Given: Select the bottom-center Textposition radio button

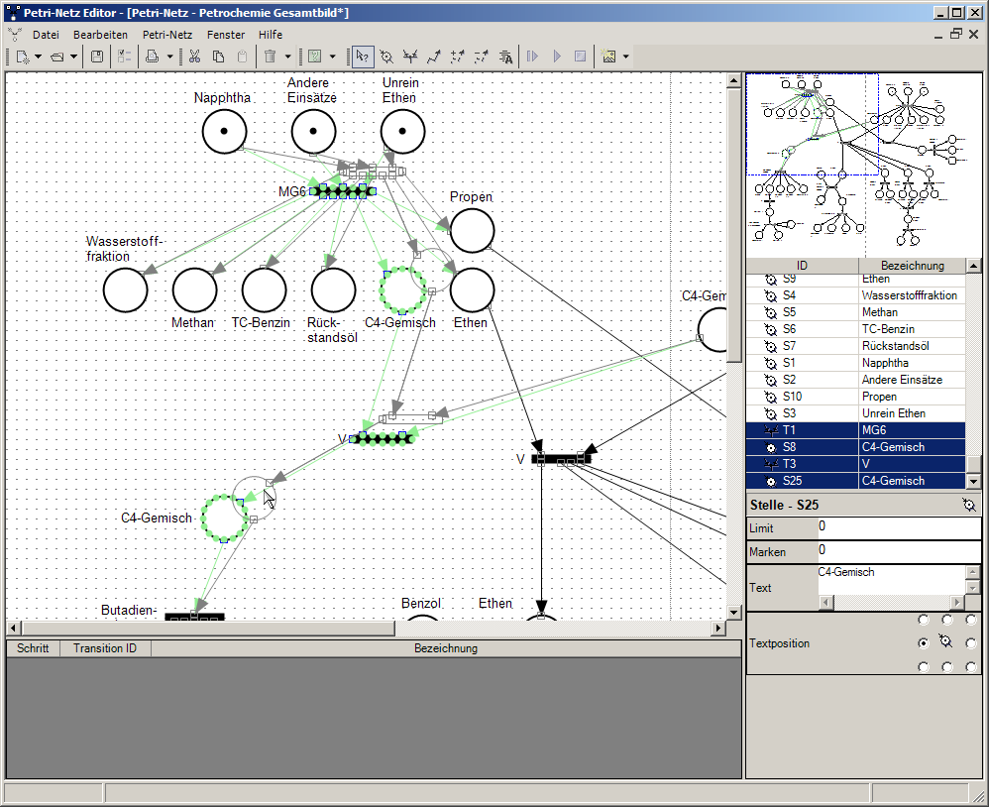Looking at the screenshot, I should coord(946,666).
